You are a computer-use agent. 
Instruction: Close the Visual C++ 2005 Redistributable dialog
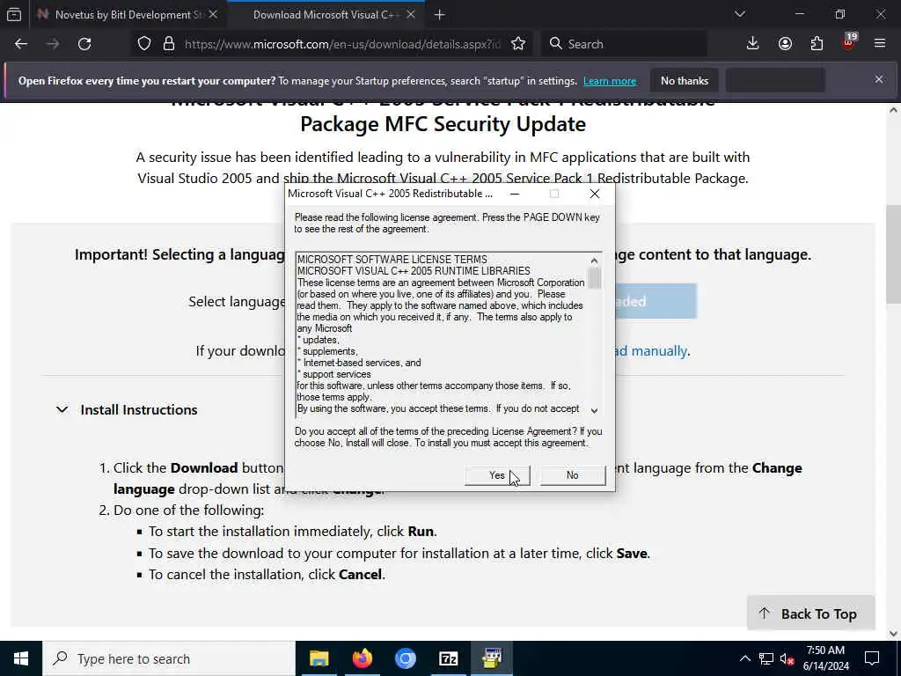[595, 194]
